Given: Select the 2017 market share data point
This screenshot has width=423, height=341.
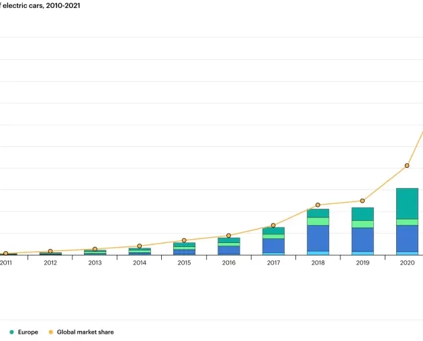Looking at the screenshot, I should (x=273, y=226).
